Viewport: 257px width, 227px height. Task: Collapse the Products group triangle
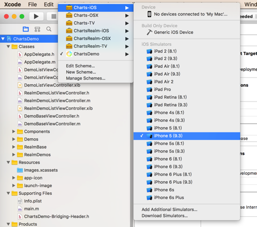click(x=8, y=224)
